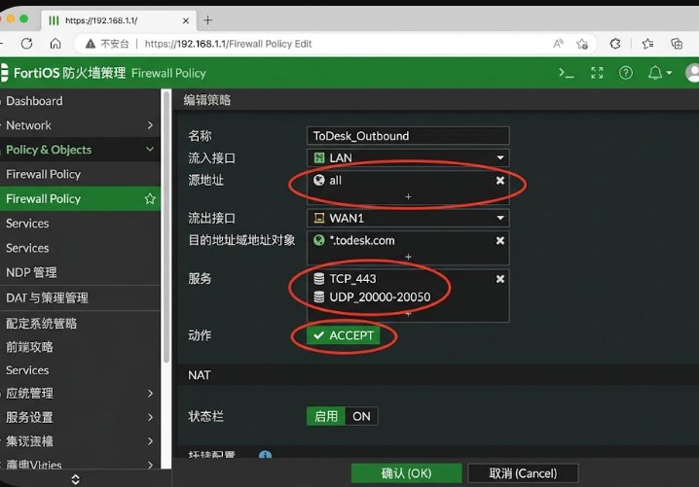Expand the 服务设置 menu chevron
Image resolution: width=699 pixels, height=487 pixels.
(150, 417)
